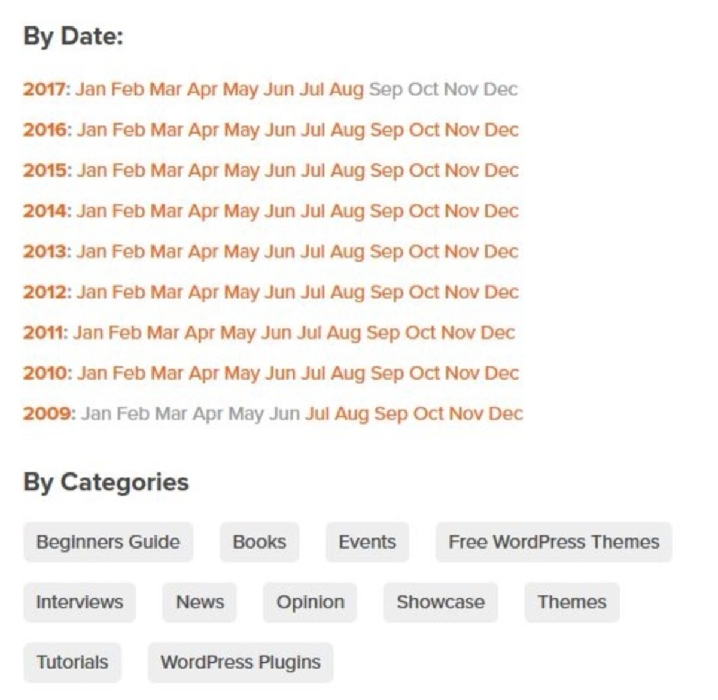View posts from June 2010
The width and height of the screenshot is (718, 700).
tap(281, 372)
